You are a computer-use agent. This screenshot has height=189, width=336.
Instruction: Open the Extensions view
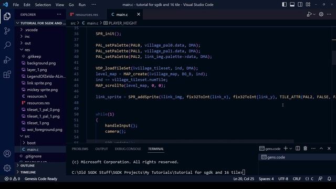pyautogui.click(x=7, y=75)
